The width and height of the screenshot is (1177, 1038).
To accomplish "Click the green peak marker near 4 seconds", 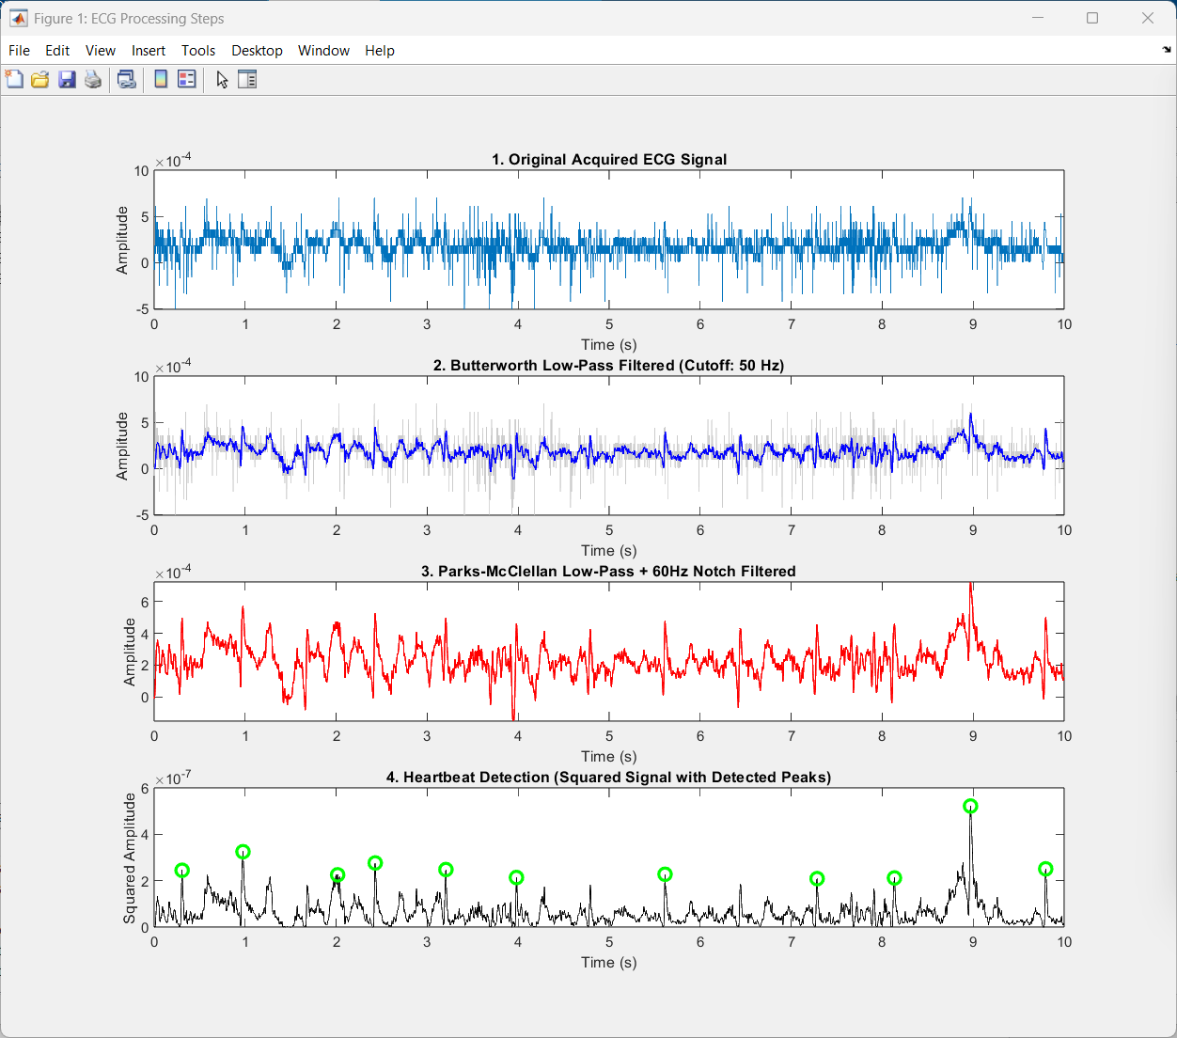I will 516,878.
